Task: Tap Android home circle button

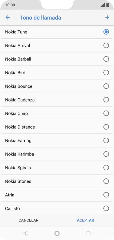Action: coord(57,233)
